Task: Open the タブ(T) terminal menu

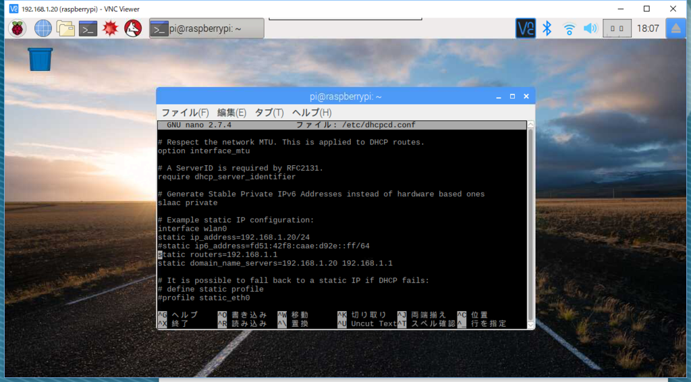Action: [x=269, y=113]
